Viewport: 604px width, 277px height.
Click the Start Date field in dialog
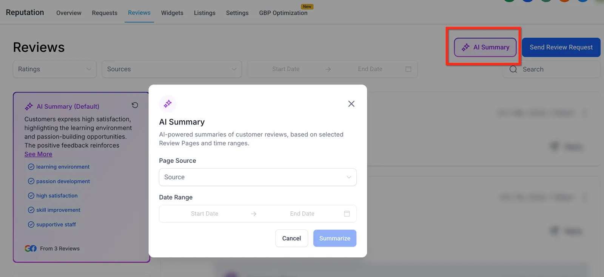[x=204, y=214]
